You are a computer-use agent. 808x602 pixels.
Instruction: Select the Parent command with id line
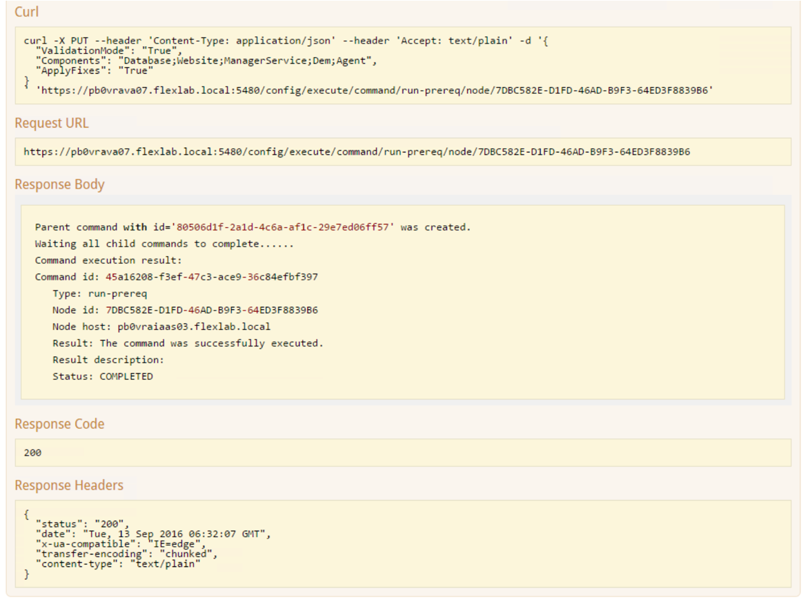click(x=253, y=227)
